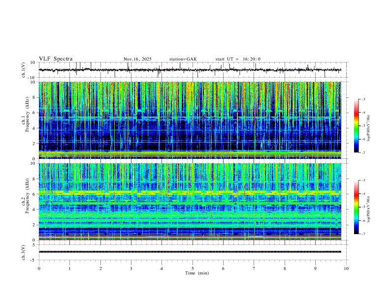Click the "7" tick on the time axis

point(254,269)
